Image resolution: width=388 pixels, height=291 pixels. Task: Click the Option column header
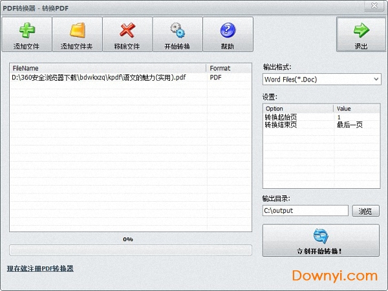[x=298, y=109]
